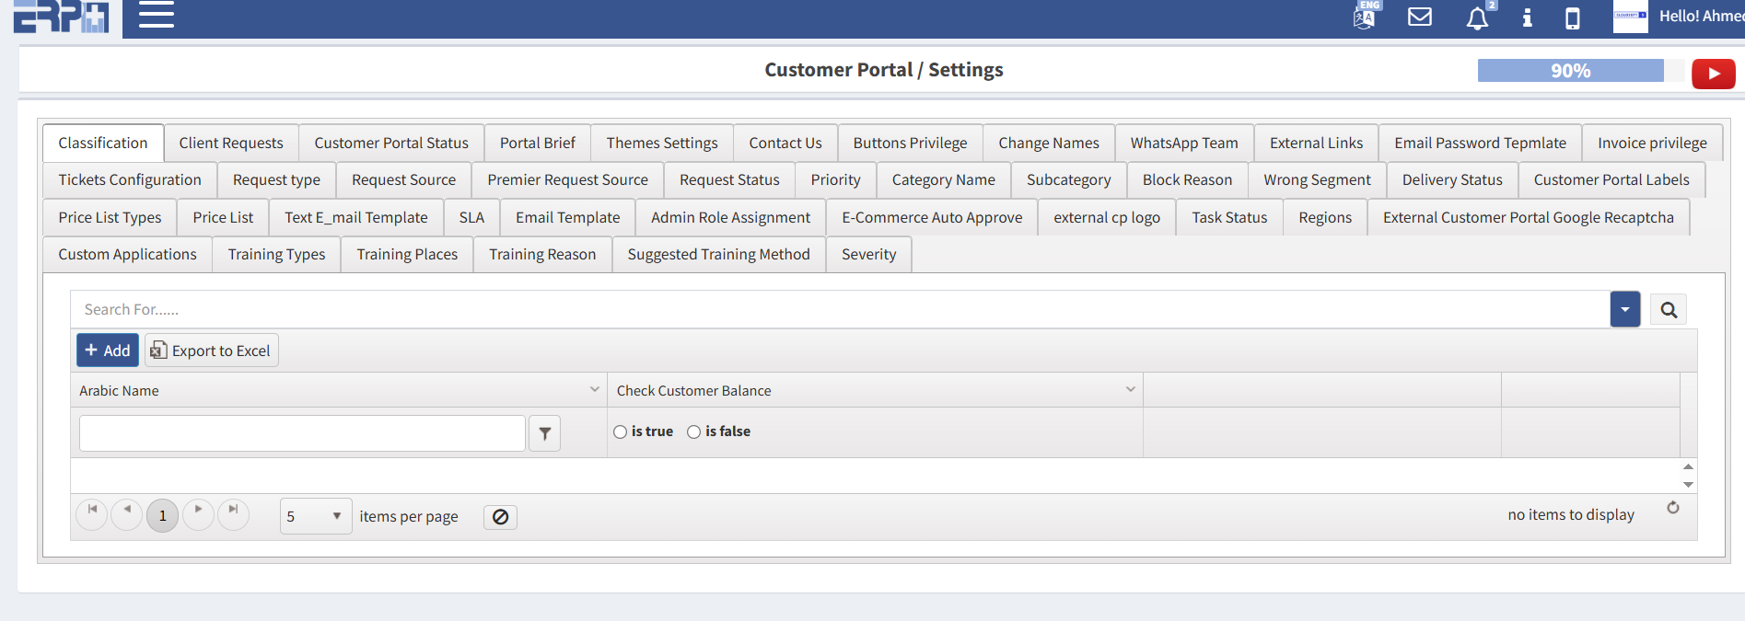This screenshot has width=1745, height=621.
Task: Refresh the grid with reload icon
Action: 1672,508
